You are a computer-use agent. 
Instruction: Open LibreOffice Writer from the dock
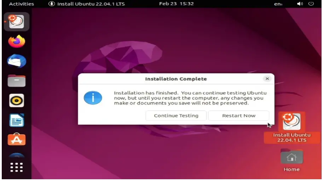[x=17, y=120]
